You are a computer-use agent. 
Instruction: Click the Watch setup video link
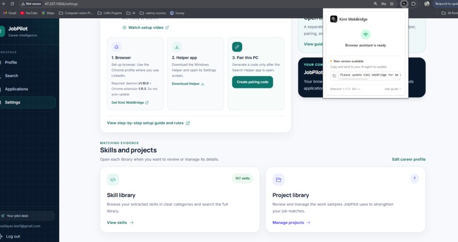click(x=146, y=27)
